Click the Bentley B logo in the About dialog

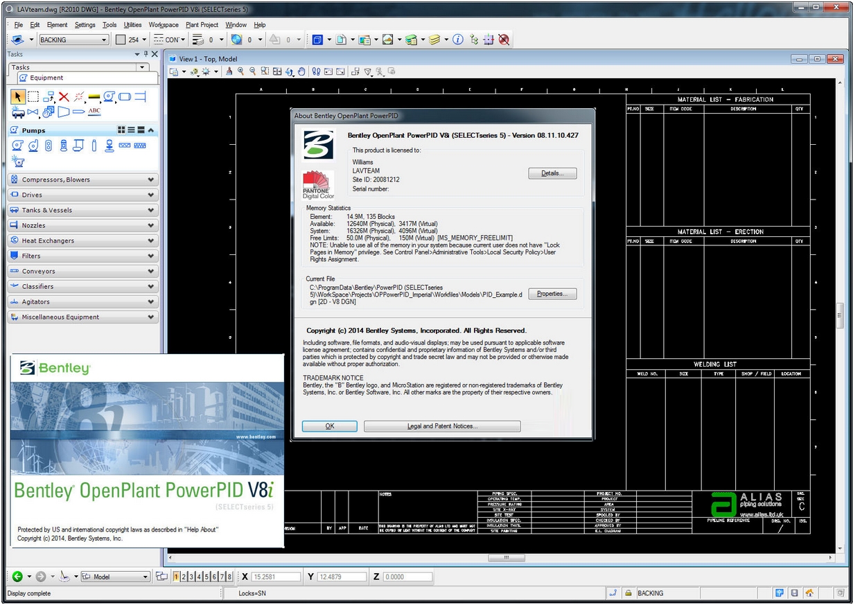(x=318, y=145)
